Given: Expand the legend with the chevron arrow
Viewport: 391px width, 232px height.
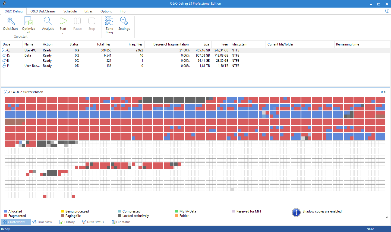Looking at the screenshot, I should pos(387,217).
